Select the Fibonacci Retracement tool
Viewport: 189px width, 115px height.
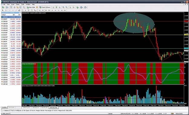pos(22,10)
